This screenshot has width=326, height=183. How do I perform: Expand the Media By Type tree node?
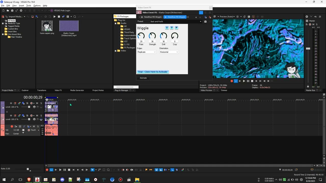point(3,23)
